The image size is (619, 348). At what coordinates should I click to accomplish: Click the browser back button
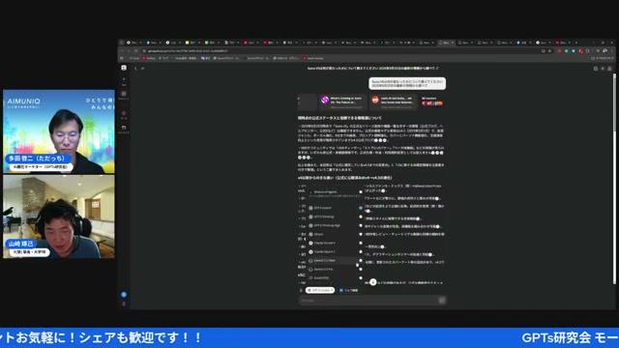point(122,51)
